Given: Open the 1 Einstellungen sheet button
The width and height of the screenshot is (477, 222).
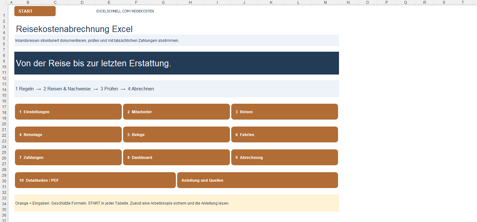Looking at the screenshot, I should tap(68, 112).
